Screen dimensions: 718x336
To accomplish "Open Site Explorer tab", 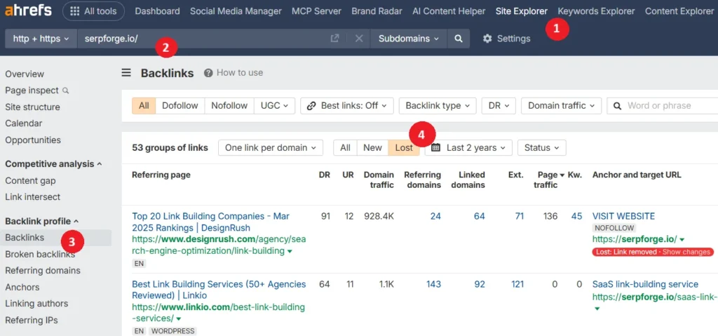I will point(522,11).
